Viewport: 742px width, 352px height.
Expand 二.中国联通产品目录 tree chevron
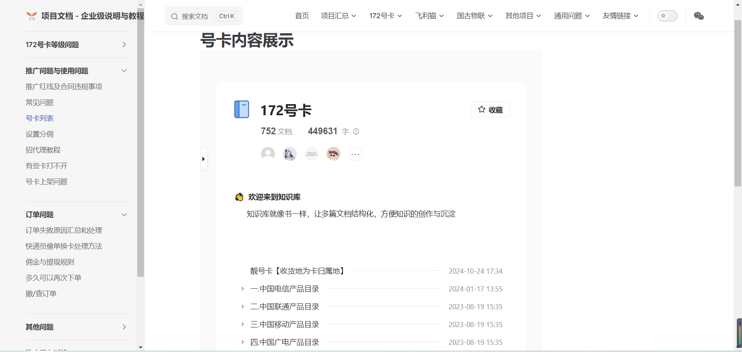click(242, 306)
